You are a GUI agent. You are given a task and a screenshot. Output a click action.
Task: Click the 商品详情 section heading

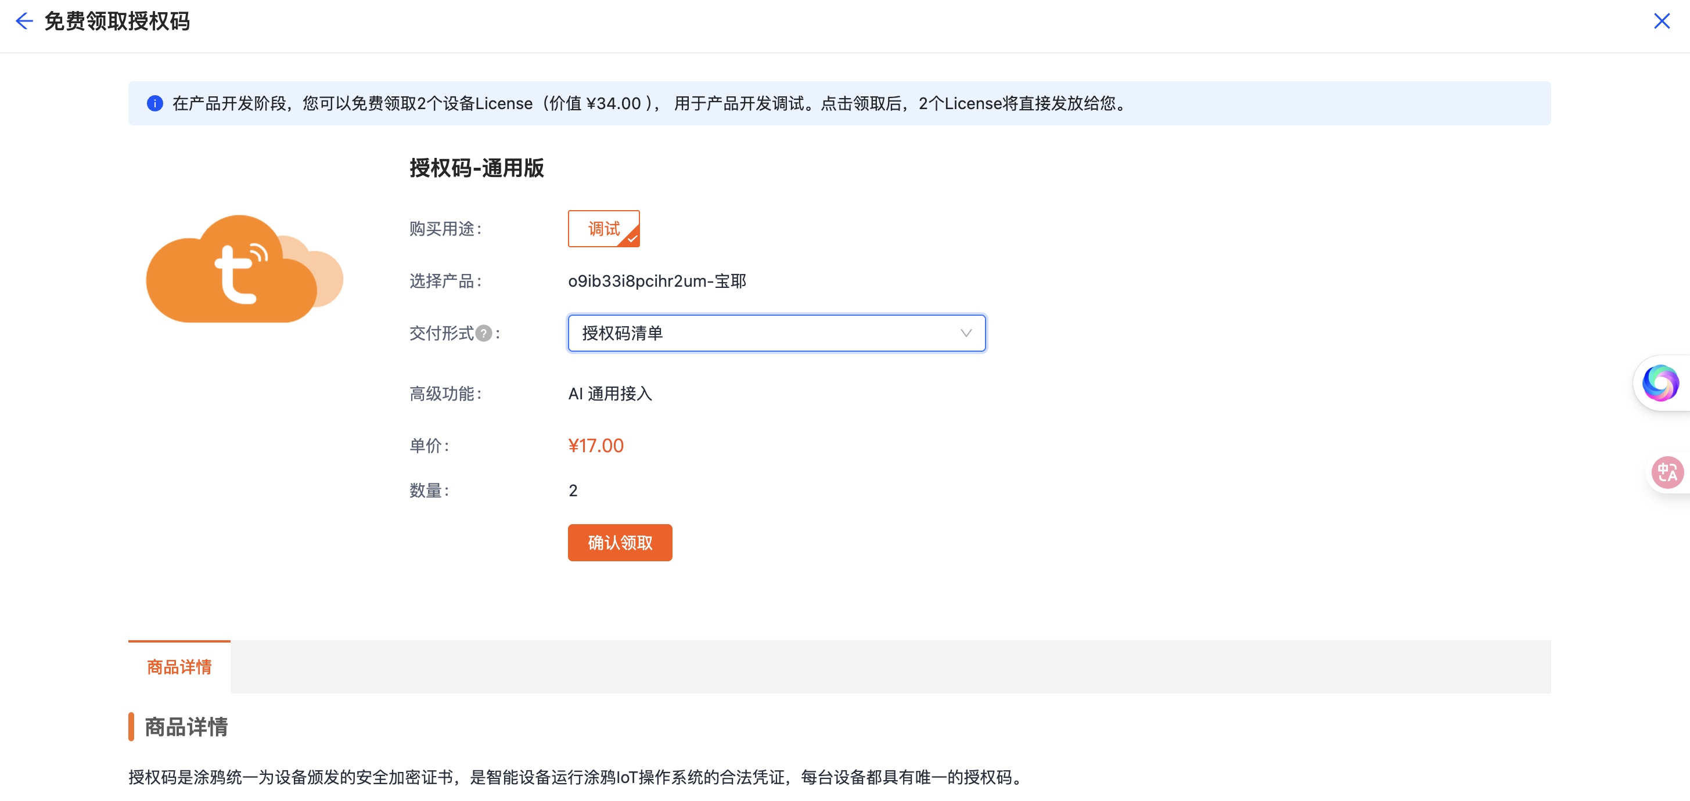(186, 726)
